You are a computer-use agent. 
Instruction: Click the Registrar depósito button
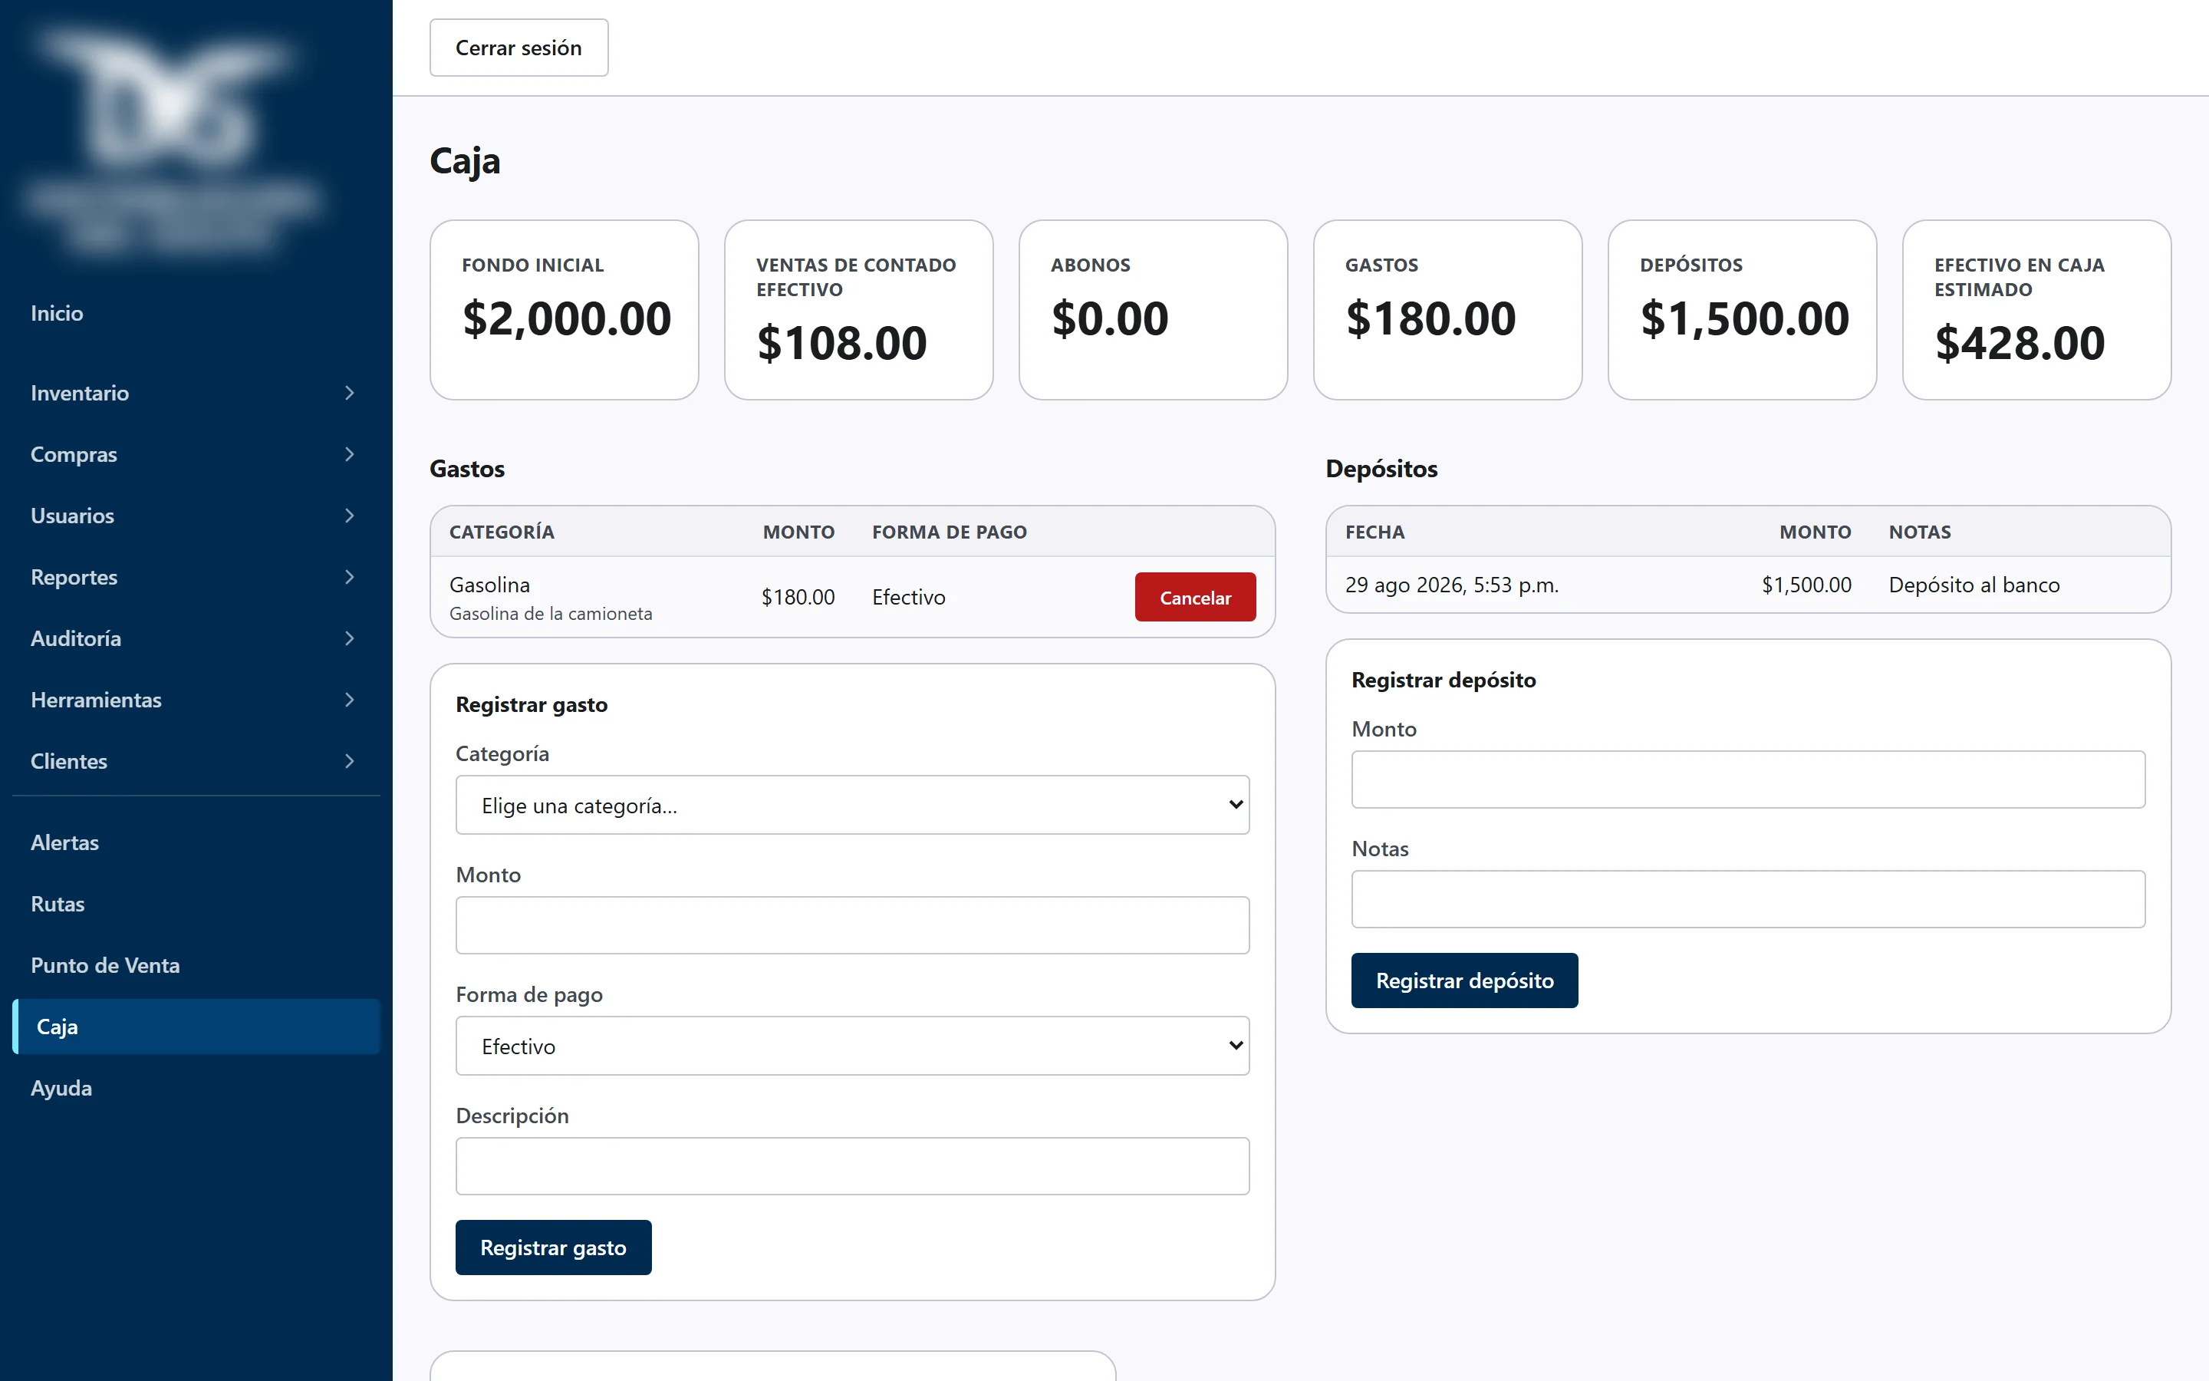[x=1464, y=980]
